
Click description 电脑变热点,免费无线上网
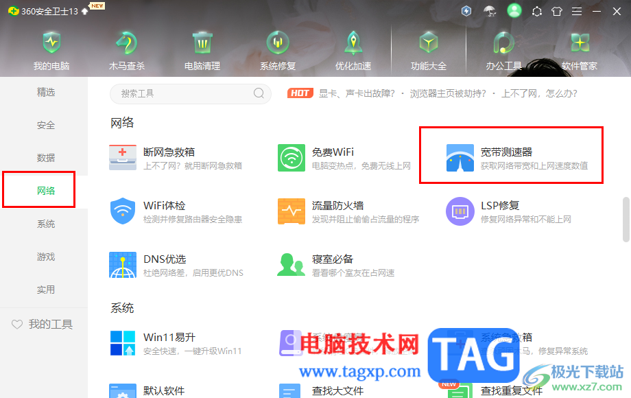coord(361,166)
